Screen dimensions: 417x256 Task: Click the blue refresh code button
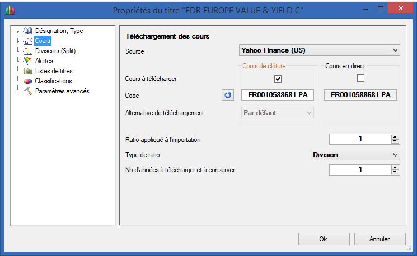coord(228,95)
